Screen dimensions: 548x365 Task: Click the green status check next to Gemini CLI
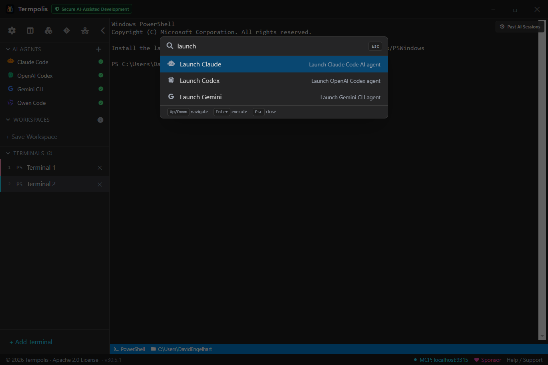tap(101, 89)
